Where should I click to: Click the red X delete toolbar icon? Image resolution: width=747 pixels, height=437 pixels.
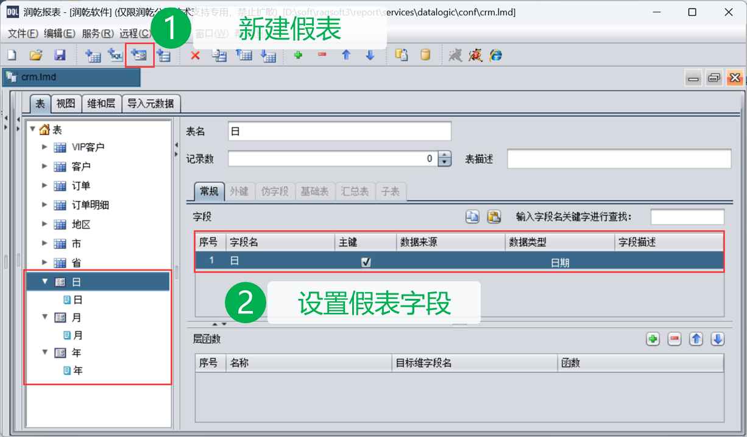[196, 55]
